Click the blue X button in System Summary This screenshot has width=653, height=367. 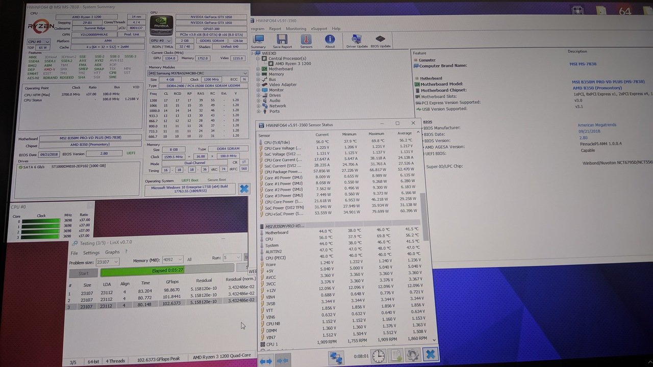[x=244, y=188]
